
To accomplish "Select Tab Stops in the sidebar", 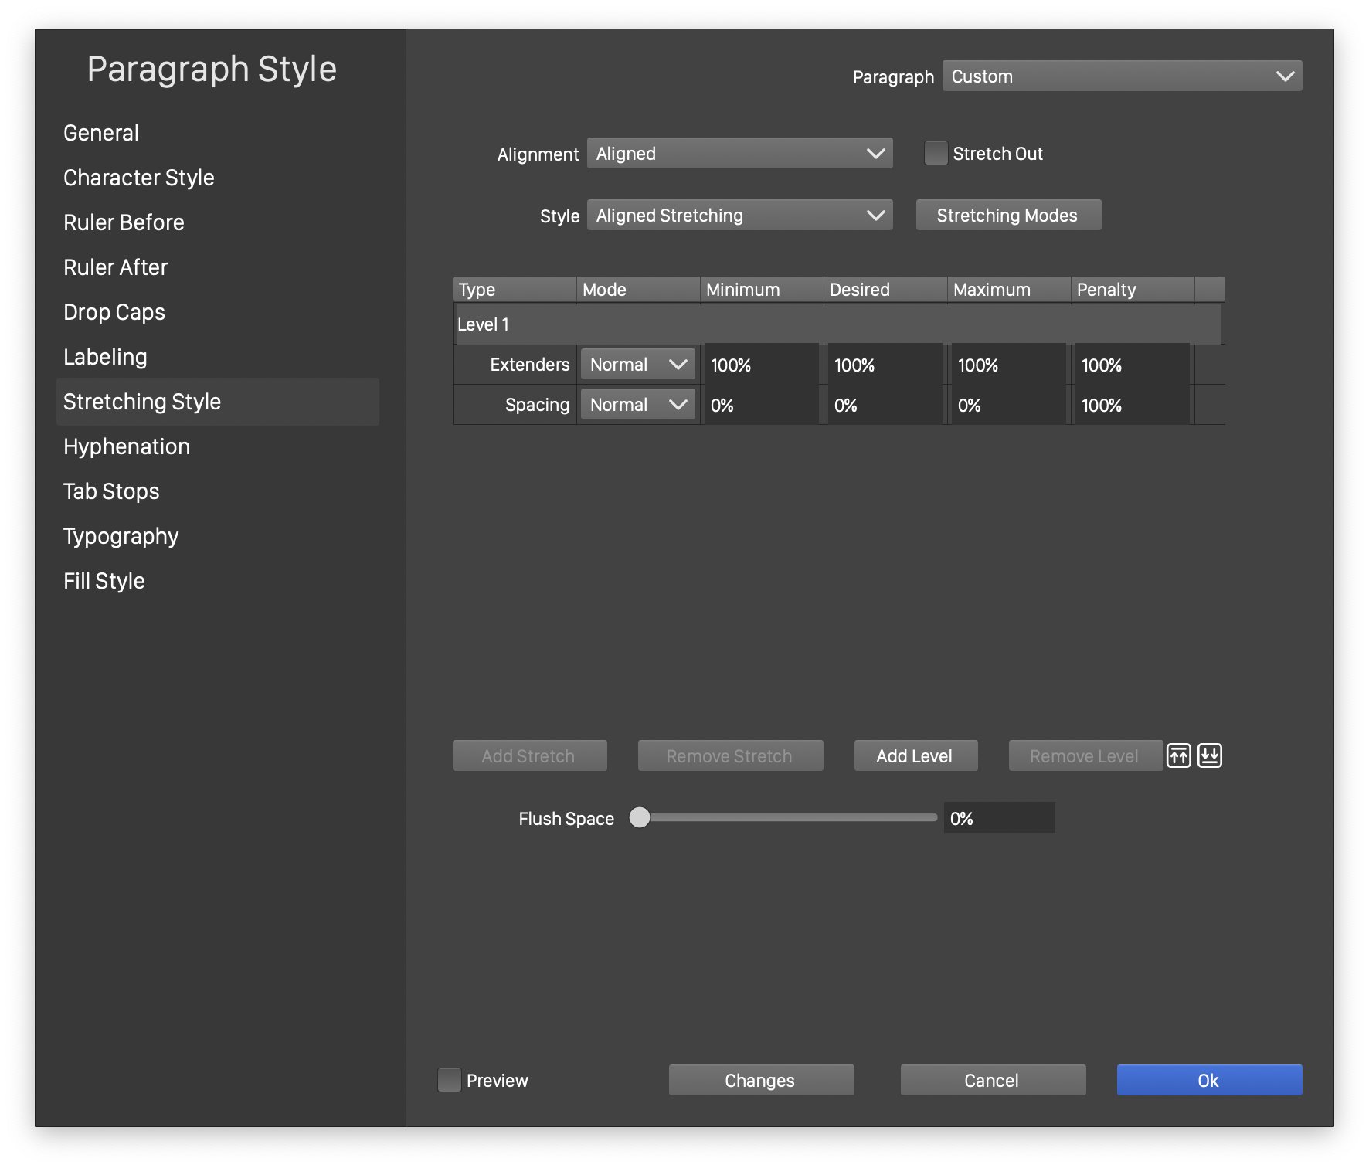I will click(x=111, y=491).
